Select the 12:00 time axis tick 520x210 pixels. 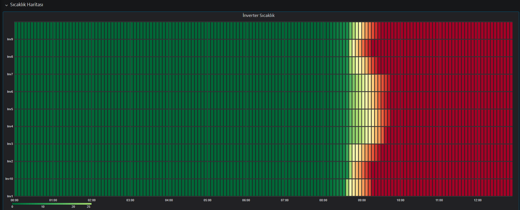click(x=478, y=200)
